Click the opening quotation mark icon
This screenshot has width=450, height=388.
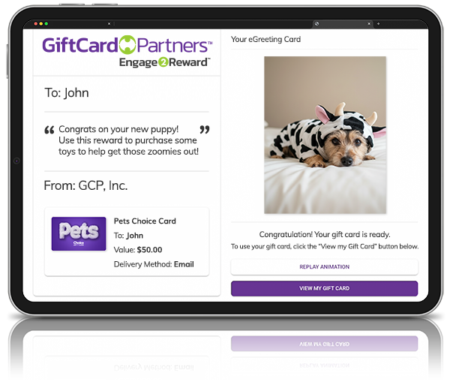49,130
